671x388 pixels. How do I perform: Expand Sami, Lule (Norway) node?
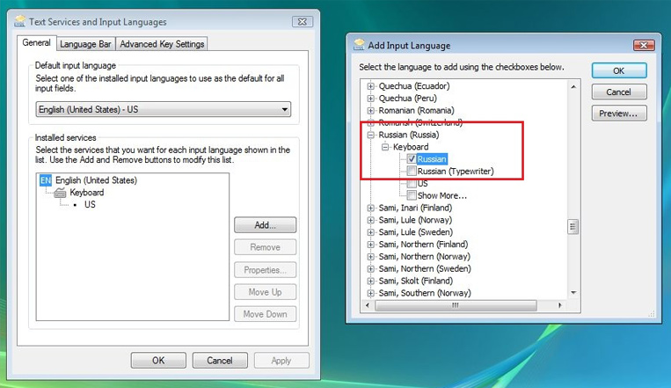[x=371, y=220]
